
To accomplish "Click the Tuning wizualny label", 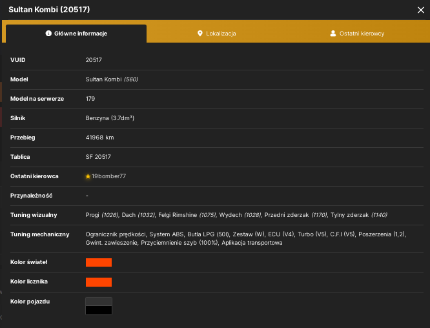I will 34,215.
